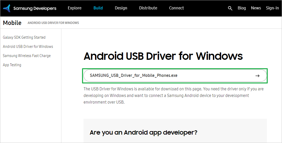Click 'Are you an Android app developer?' heading
Image resolution: width=282 pixels, height=143 pixels.
pyautogui.click(x=143, y=133)
